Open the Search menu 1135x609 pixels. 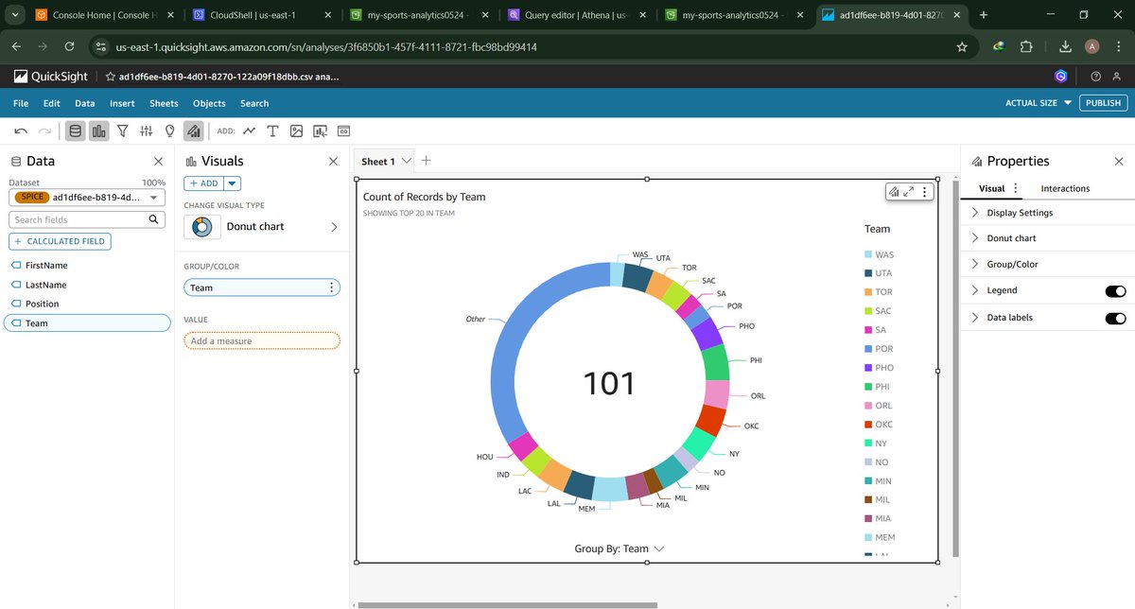(x=254, y=103)
